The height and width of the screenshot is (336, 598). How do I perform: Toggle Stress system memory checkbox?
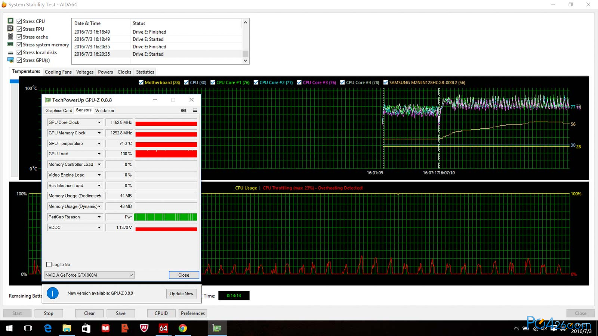(19, 44)
